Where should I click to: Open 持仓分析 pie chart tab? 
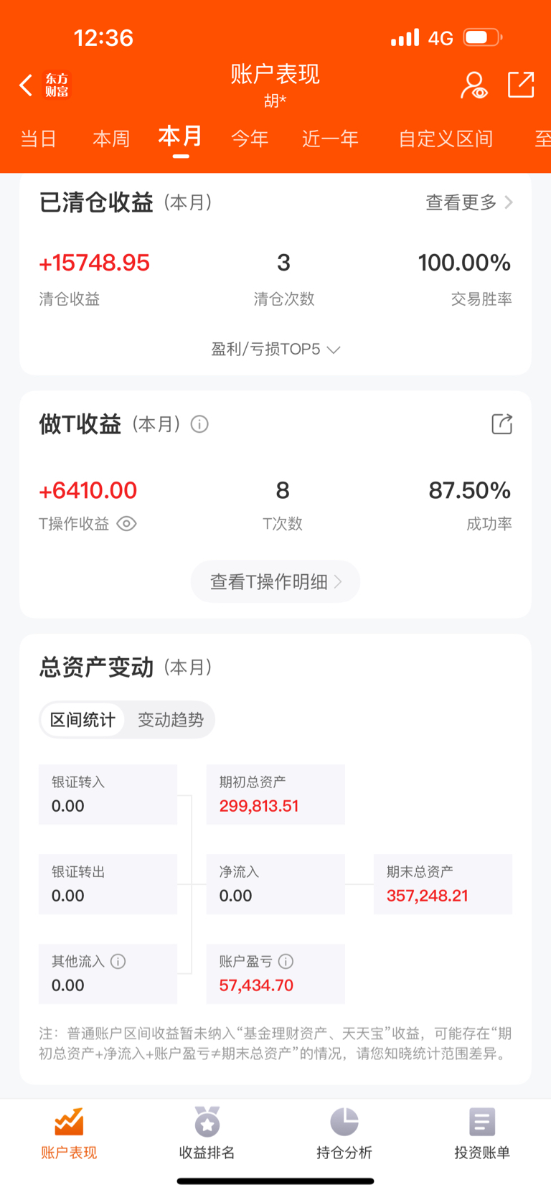(x=344, y=1134)
